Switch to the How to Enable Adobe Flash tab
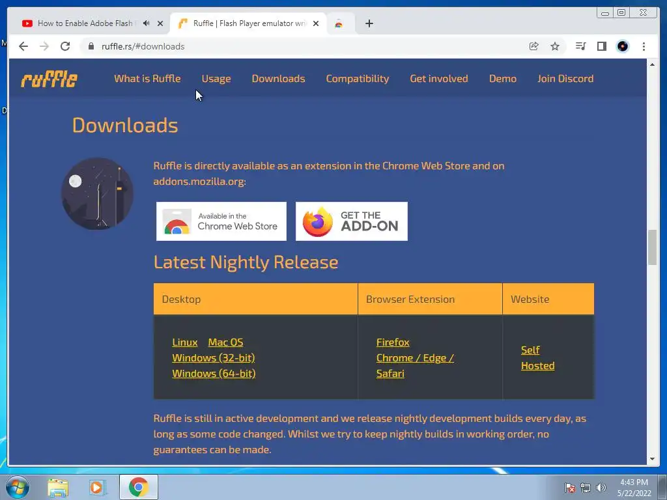667x500 pixels. point(85,23)
